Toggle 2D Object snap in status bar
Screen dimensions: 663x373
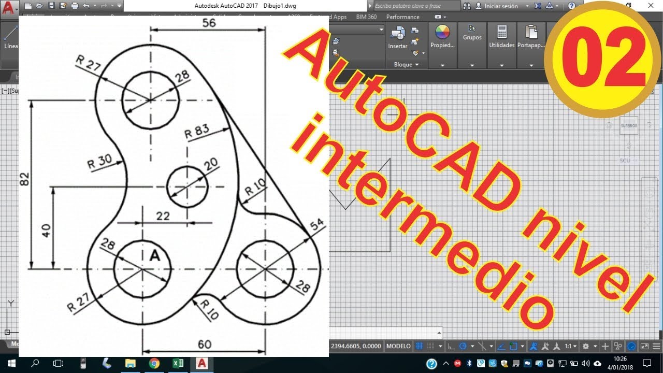point(513,346)
